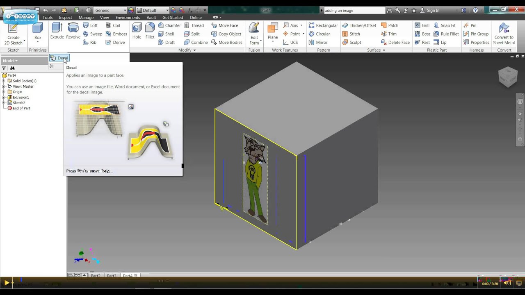
Task: Click the Patch surface tool
Action: (x=390, y=25)
